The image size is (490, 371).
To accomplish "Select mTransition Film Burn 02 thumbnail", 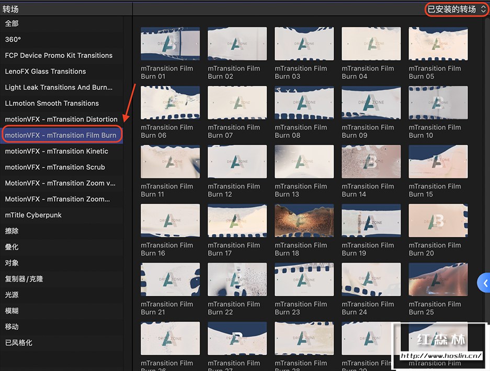I will coord(237,43).
